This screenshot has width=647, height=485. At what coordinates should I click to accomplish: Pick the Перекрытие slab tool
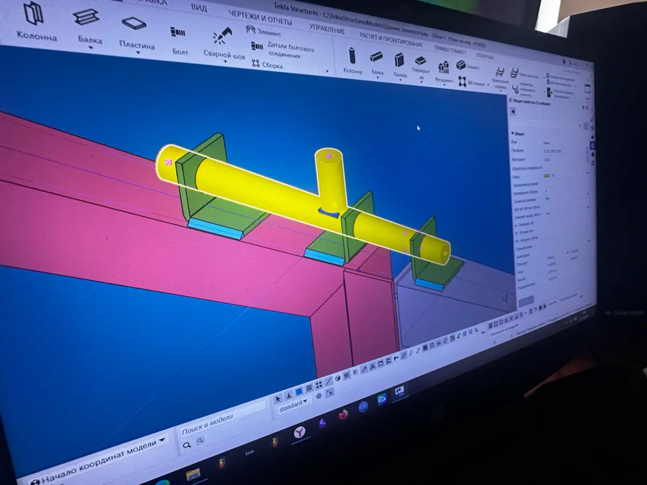(420, 68)
